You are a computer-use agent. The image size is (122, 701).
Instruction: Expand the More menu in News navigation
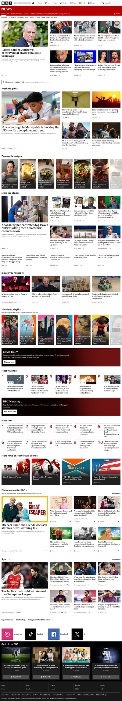coord(117,14)
